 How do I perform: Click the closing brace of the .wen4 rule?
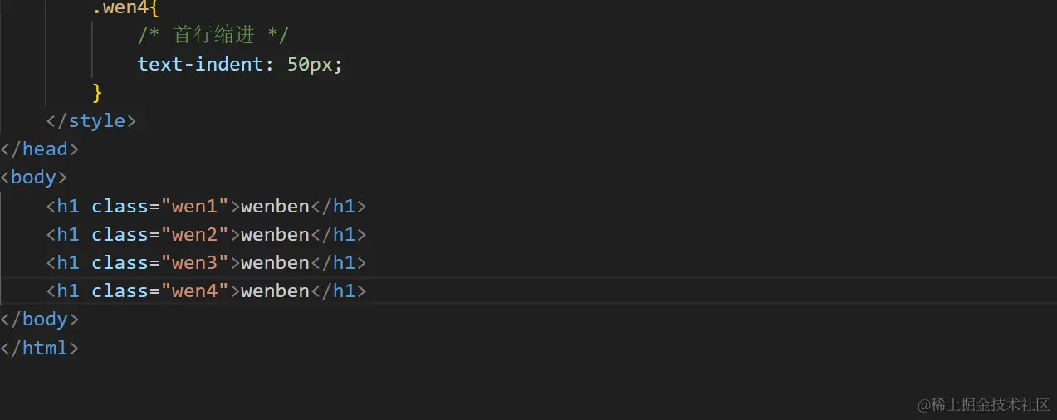[x=97, y=92]
